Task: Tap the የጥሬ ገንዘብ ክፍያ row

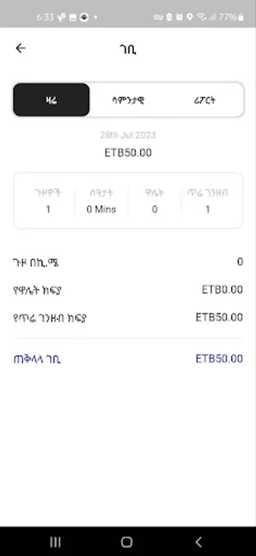Action: (x=128, y=318)
